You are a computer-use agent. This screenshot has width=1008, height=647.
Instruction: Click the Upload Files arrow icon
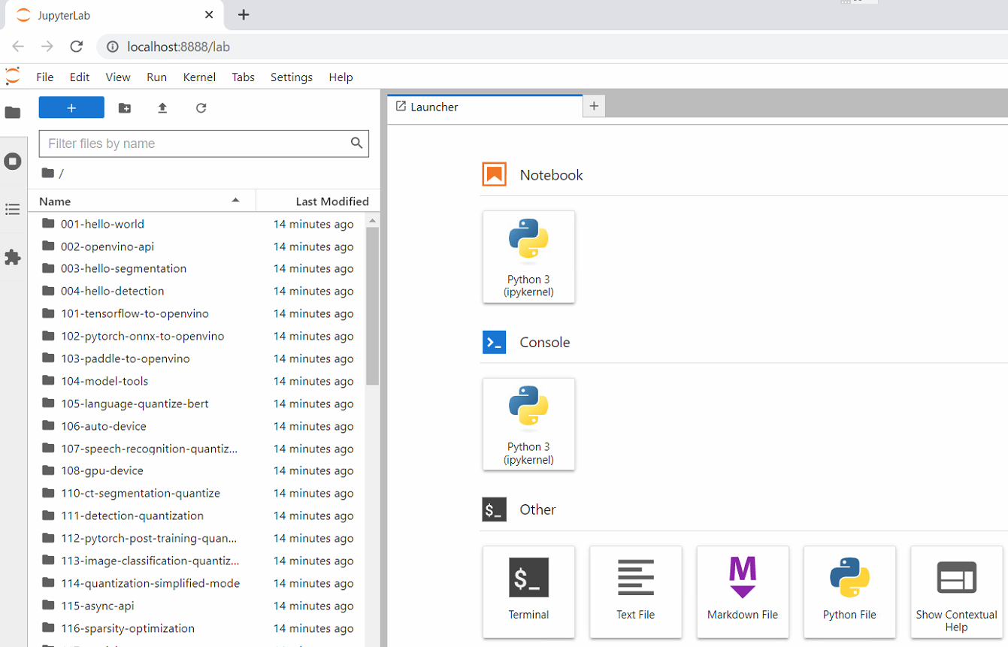tap(162, 108)
